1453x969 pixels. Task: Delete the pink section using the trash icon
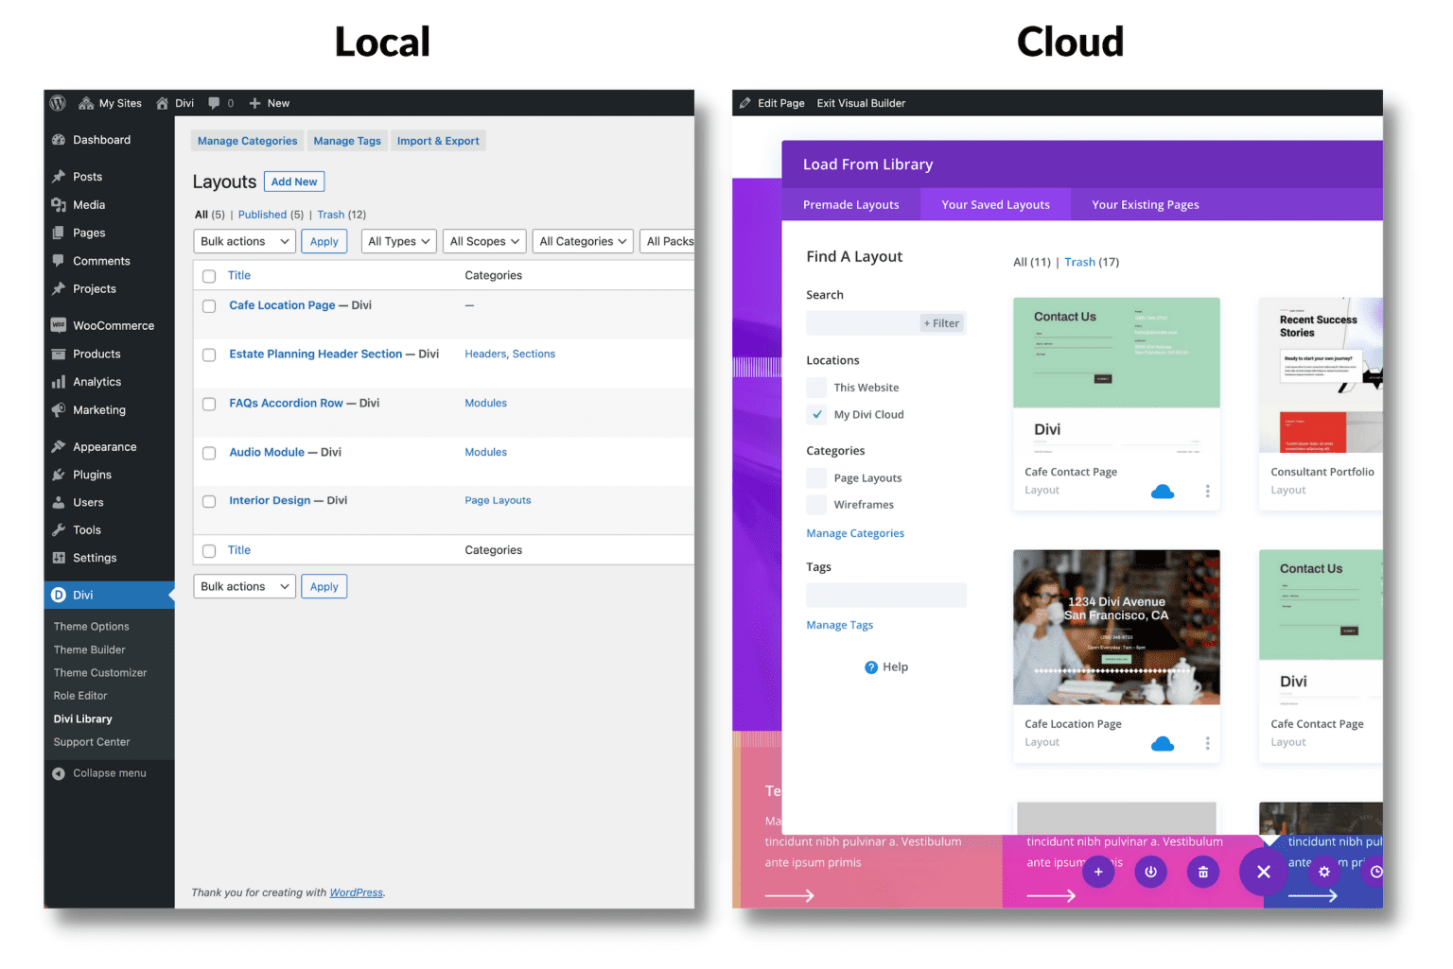tap(1202, 872)
